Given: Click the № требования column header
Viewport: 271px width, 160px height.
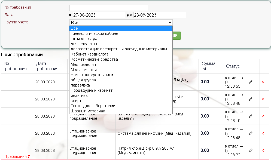Looking at the screenshot, I should pos(17,66).
